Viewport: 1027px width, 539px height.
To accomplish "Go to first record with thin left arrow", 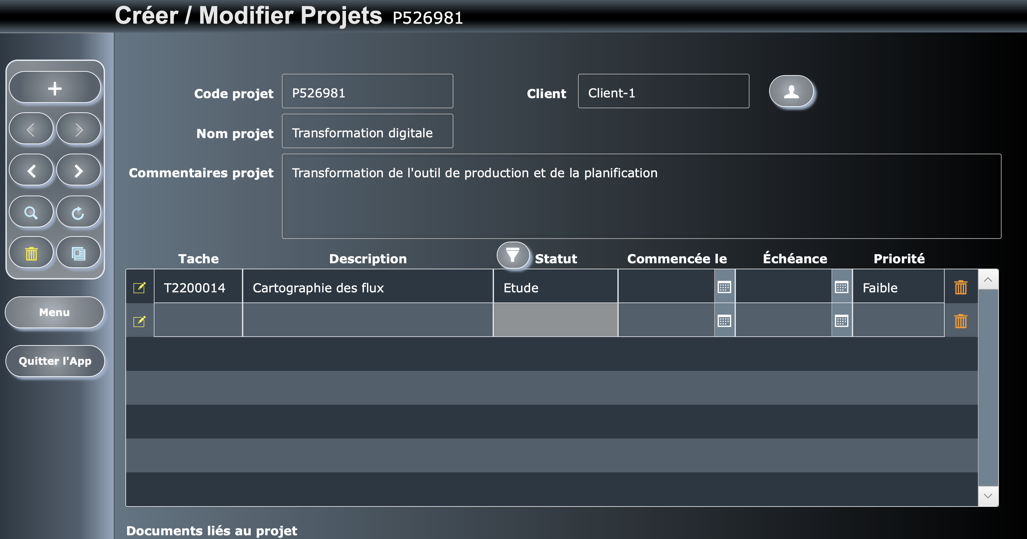I will pos(31,129).
